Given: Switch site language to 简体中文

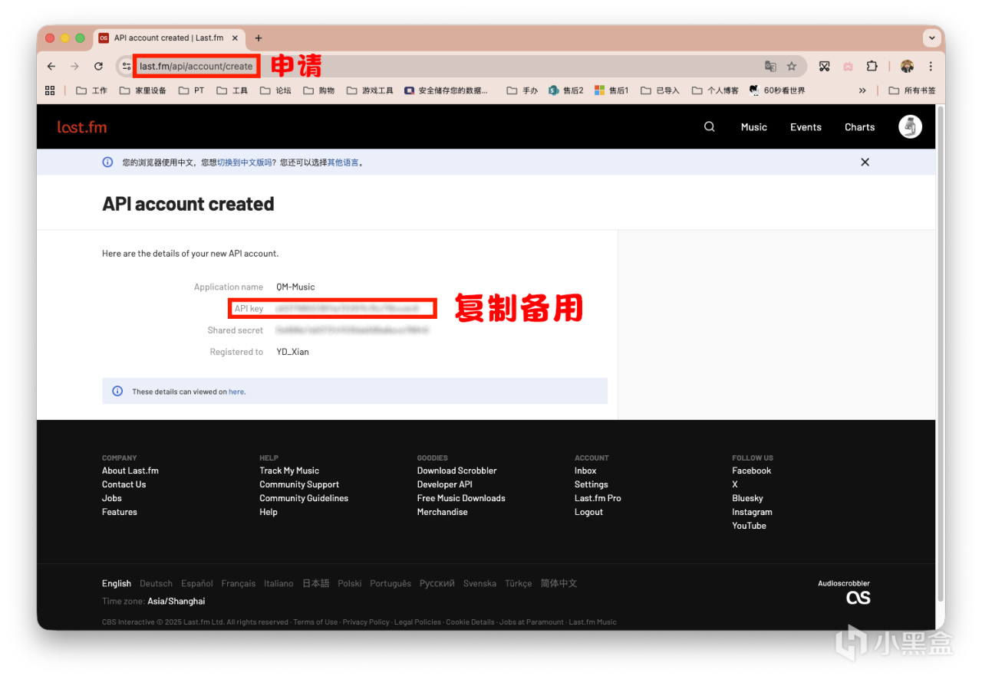Looking at the screenshot, I should [559, 583].
